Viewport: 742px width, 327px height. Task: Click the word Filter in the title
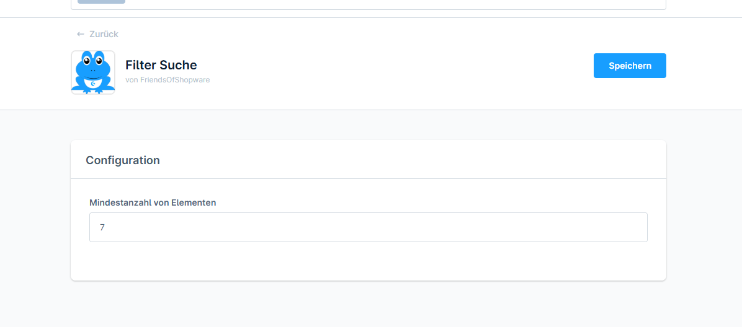click(140, 65)
